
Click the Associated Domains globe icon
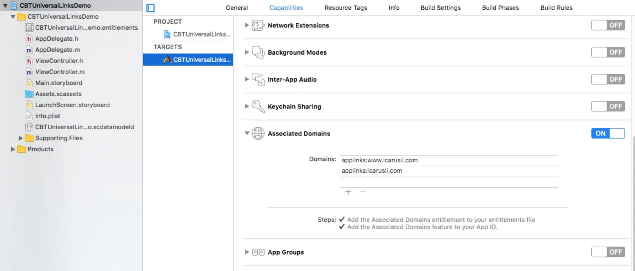click(x=258, y=133)
